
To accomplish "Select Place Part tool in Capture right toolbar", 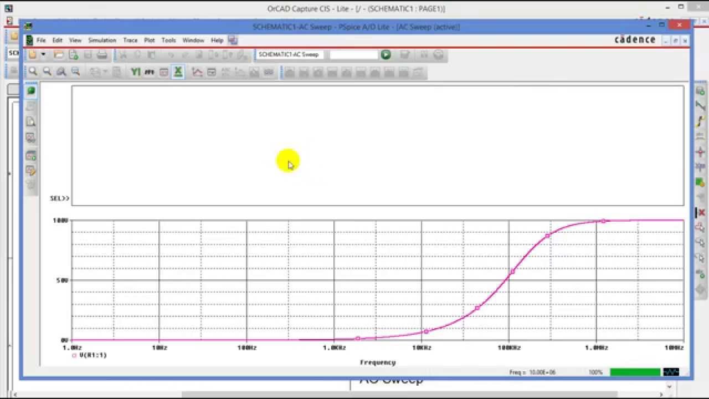I will click(x=700, y=91).
